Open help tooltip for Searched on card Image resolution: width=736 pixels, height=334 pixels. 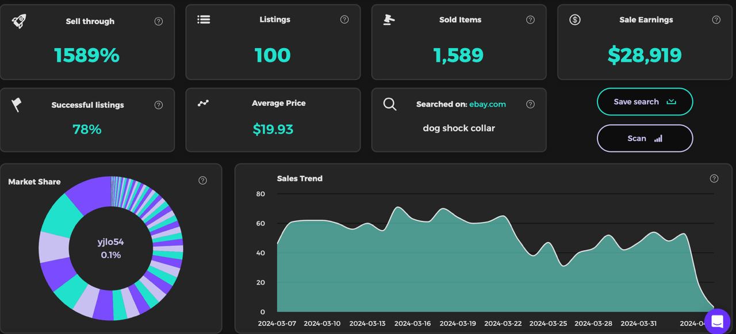click(530, 104)
